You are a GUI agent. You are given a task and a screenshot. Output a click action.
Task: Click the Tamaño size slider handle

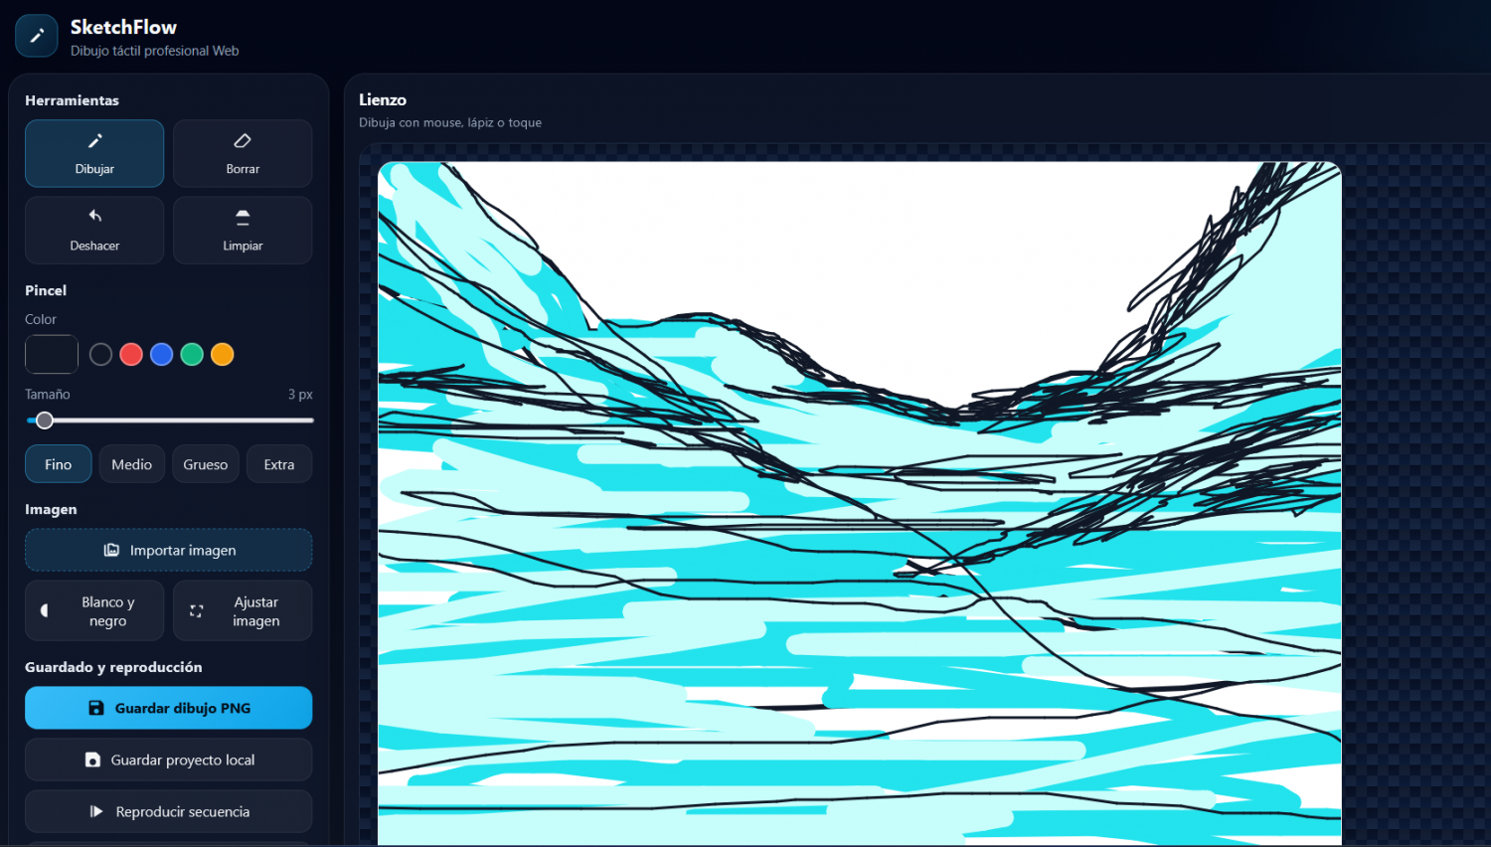coord(45,421)
